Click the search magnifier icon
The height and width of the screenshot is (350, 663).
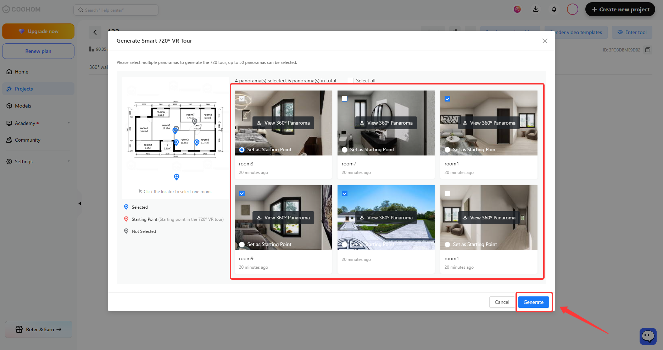[x=81, y=10]
